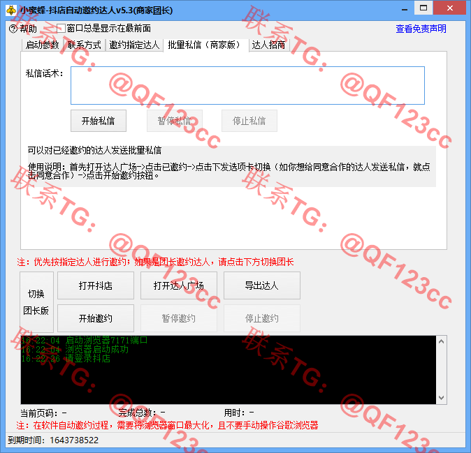The image size is (471, 453).
Task: Switch to the 联系方式 tab
Action: (84, 45)
